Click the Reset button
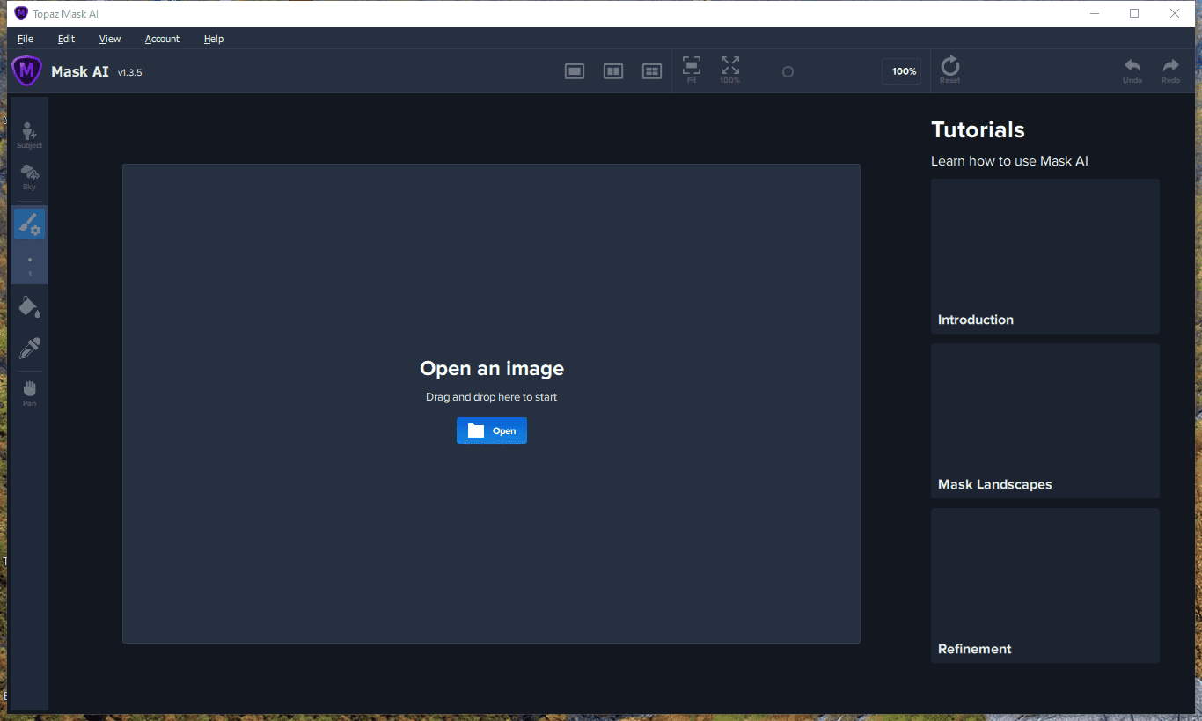 (950, 70)
